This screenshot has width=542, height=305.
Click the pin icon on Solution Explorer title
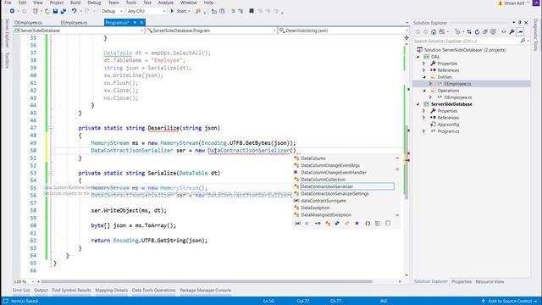519,23
